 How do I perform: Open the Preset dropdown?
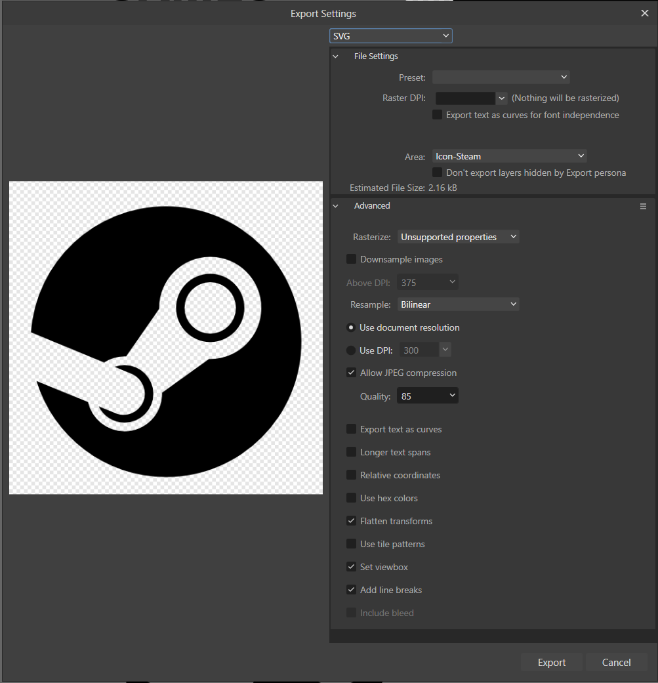pyautogui.click(x=501, y=77)
